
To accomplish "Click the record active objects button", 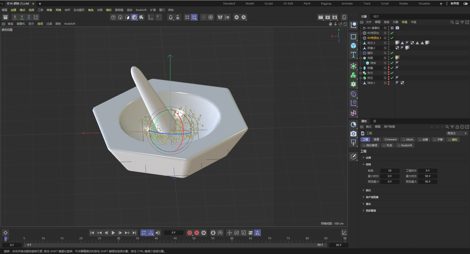I will (190, 233).
